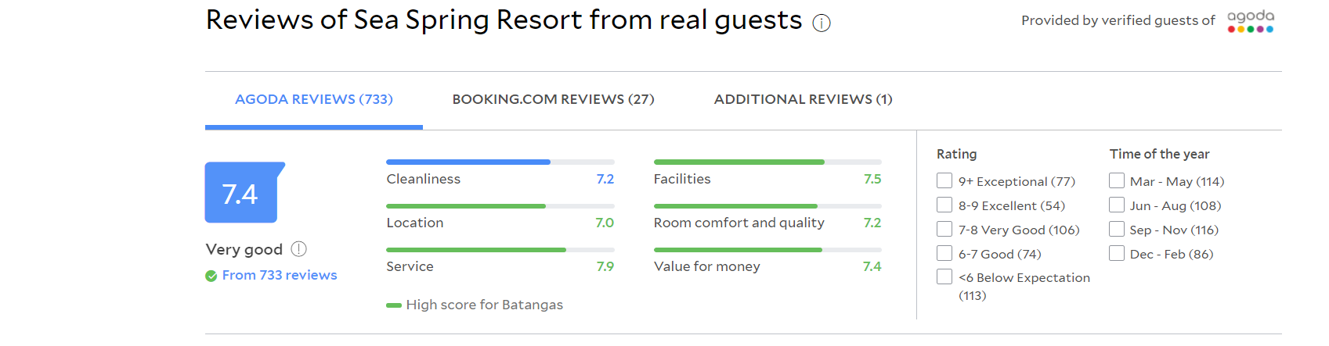Screen dimensions: 1329x346
Task: Switch to Booking.com Reviews tab
Action: [x=553, y=100]
